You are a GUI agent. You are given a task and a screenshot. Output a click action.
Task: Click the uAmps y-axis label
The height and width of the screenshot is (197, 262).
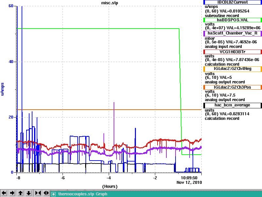2,89
